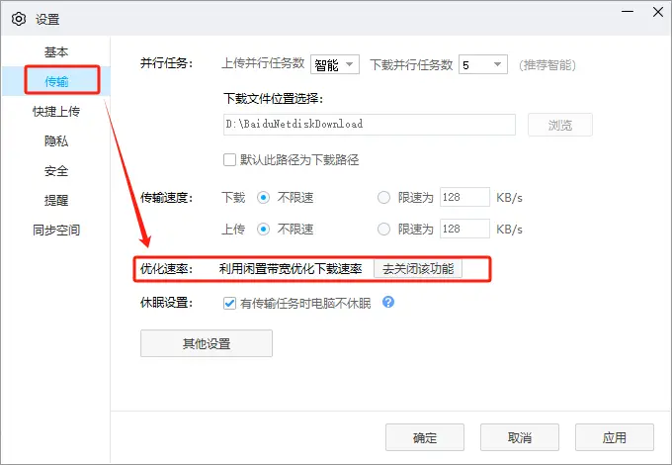The height and width of the screenshot is (465, 672).
Task: Apply changes with 应用 button
Action: click(614, 437)
